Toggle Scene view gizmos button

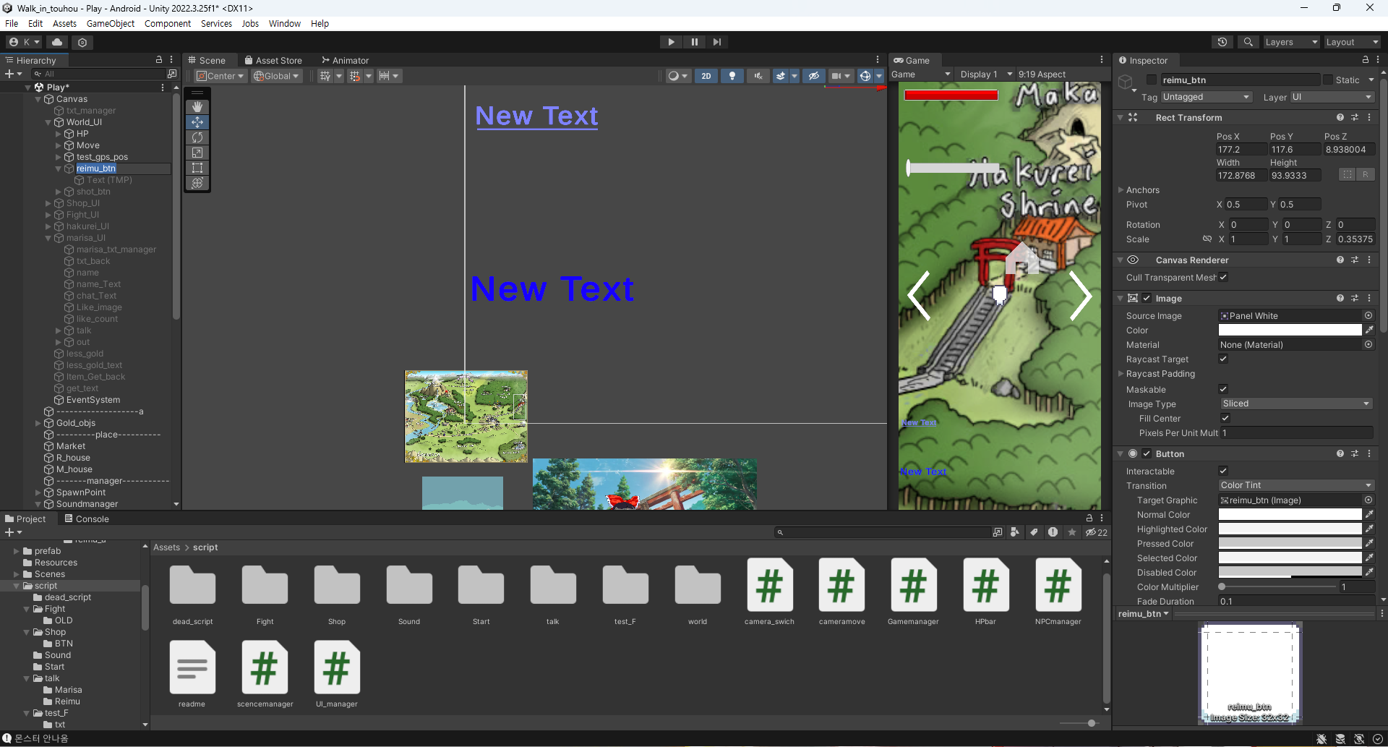865,76
